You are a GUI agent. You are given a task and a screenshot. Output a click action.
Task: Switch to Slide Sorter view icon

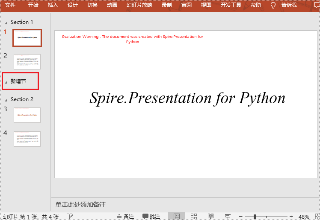pos(194,216)
